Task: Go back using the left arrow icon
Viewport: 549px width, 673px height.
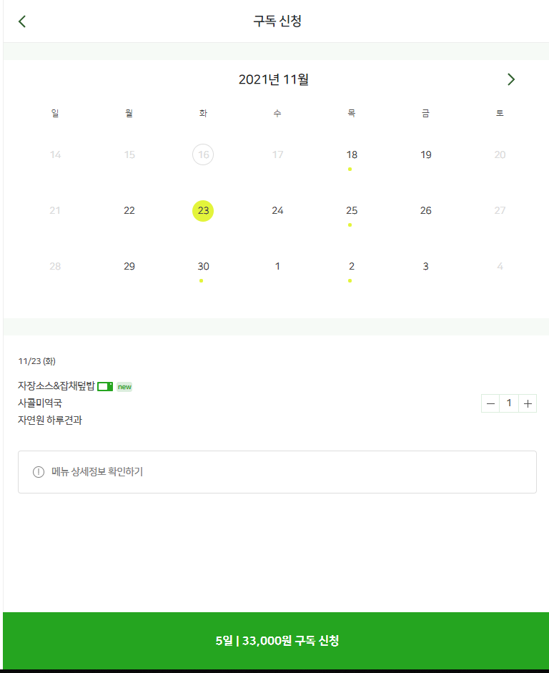Action: tap(22, 21)
